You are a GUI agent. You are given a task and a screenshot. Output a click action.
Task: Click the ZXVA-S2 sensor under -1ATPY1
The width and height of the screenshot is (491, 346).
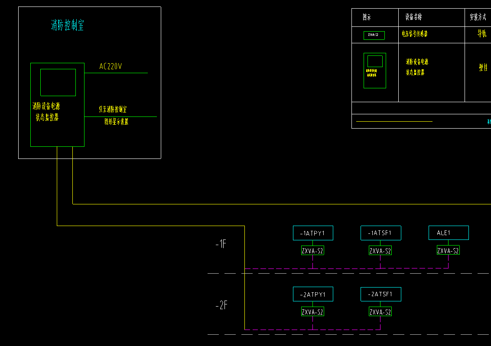pos(312,250)
